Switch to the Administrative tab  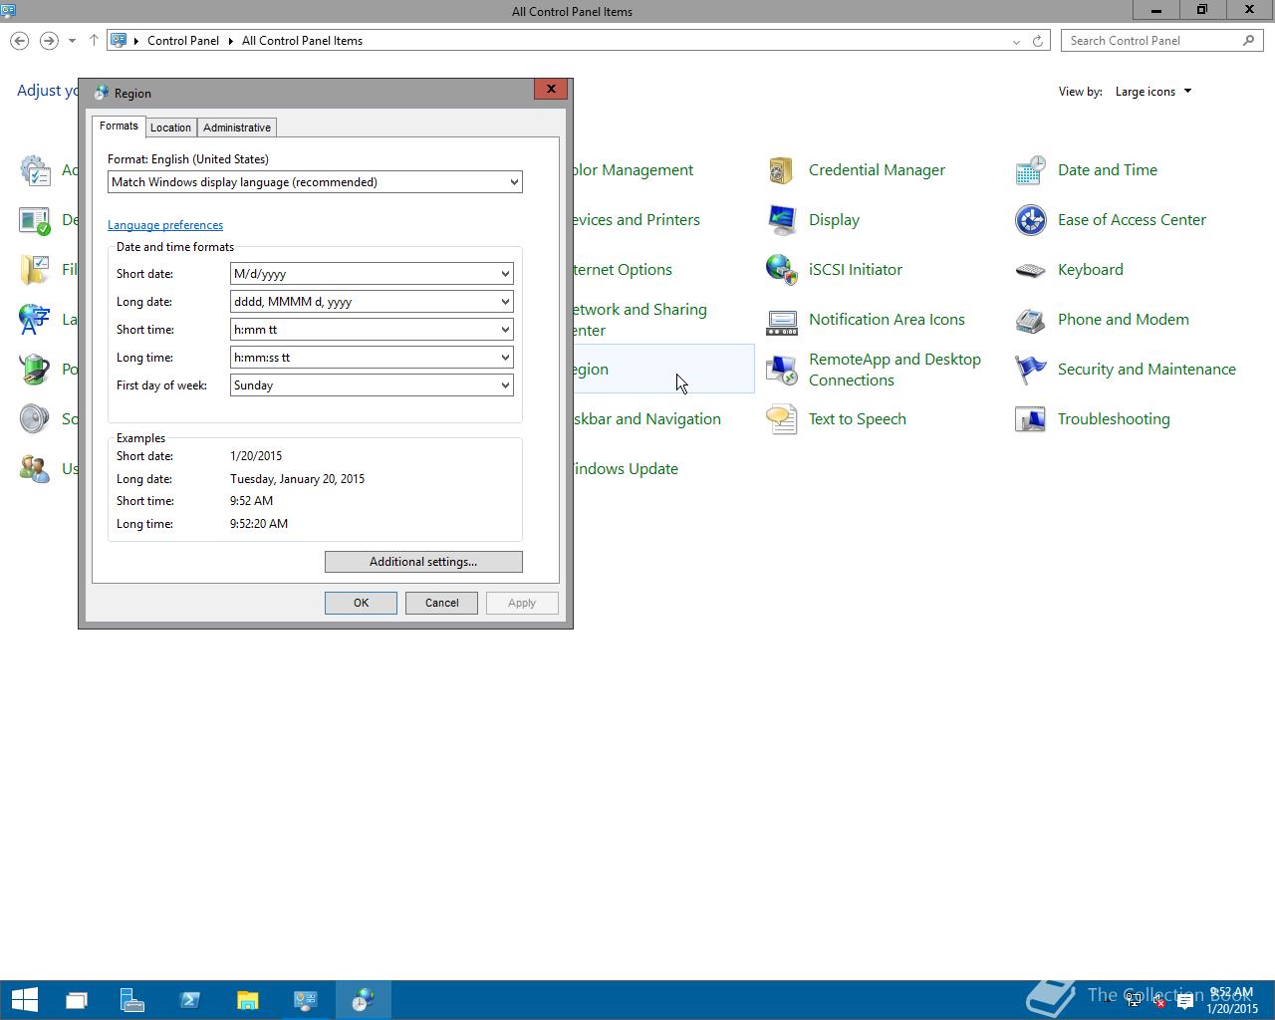click(x=237, y=127)
